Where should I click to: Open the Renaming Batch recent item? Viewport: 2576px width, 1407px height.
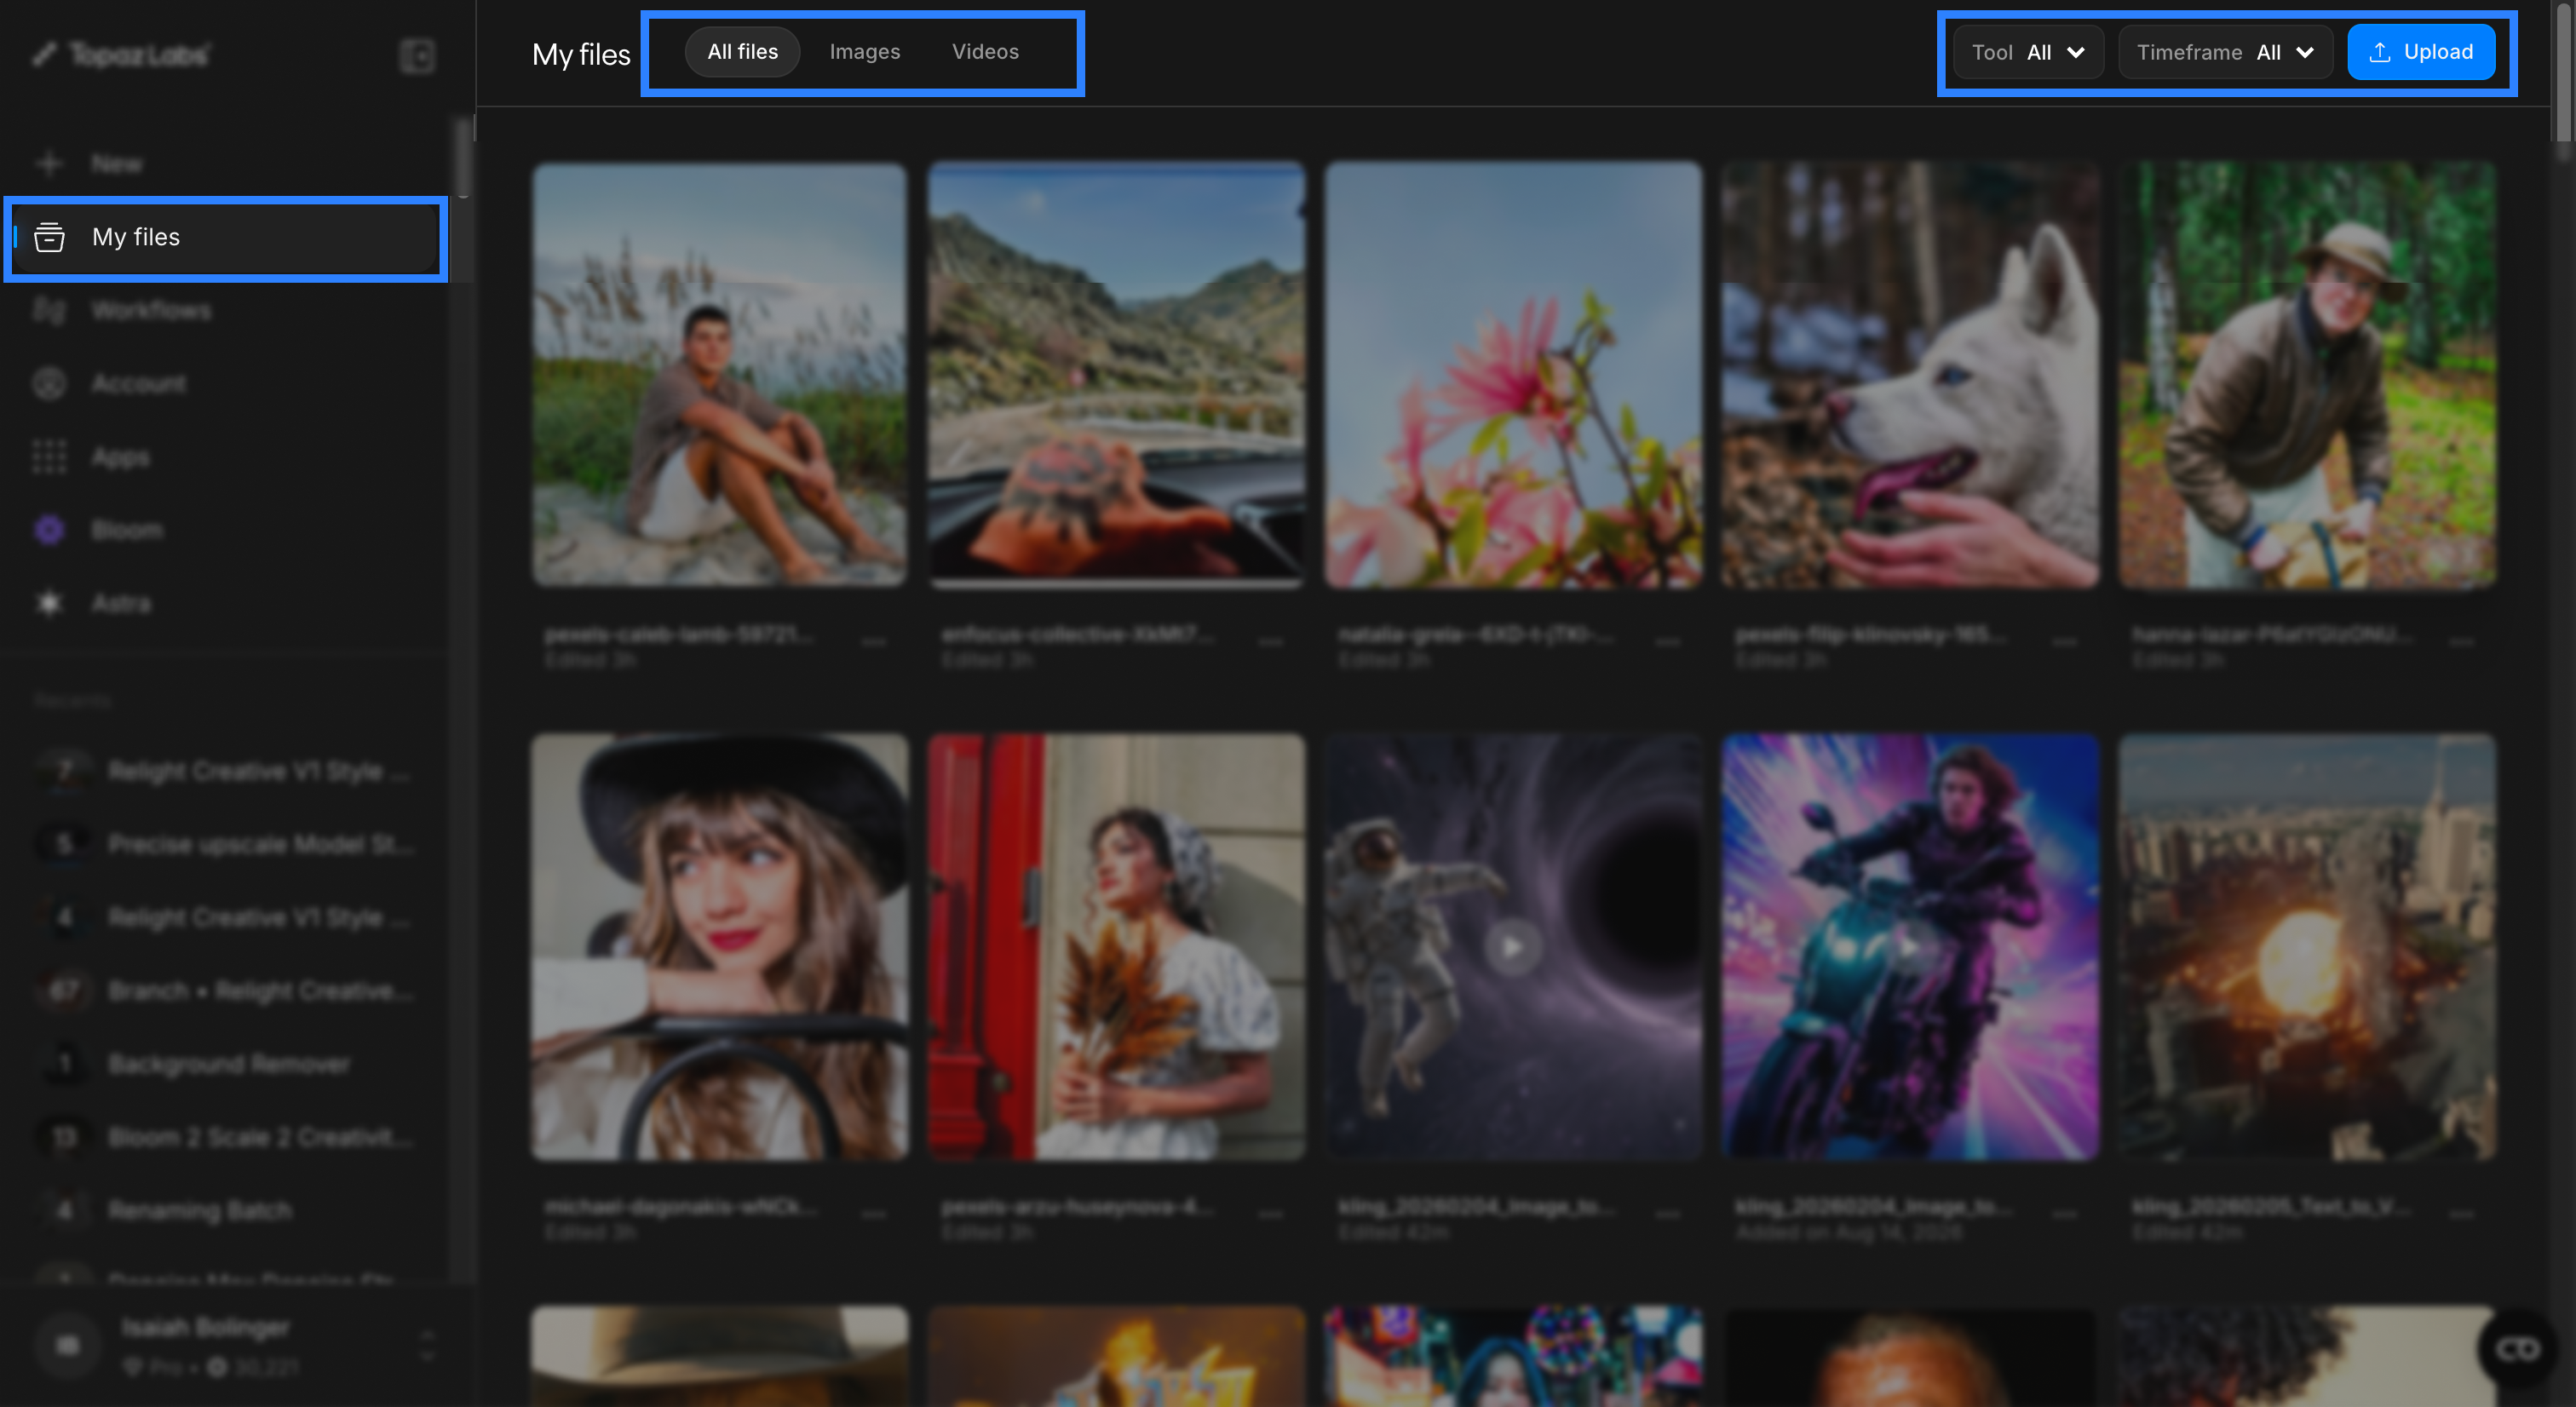(226, 1210)
